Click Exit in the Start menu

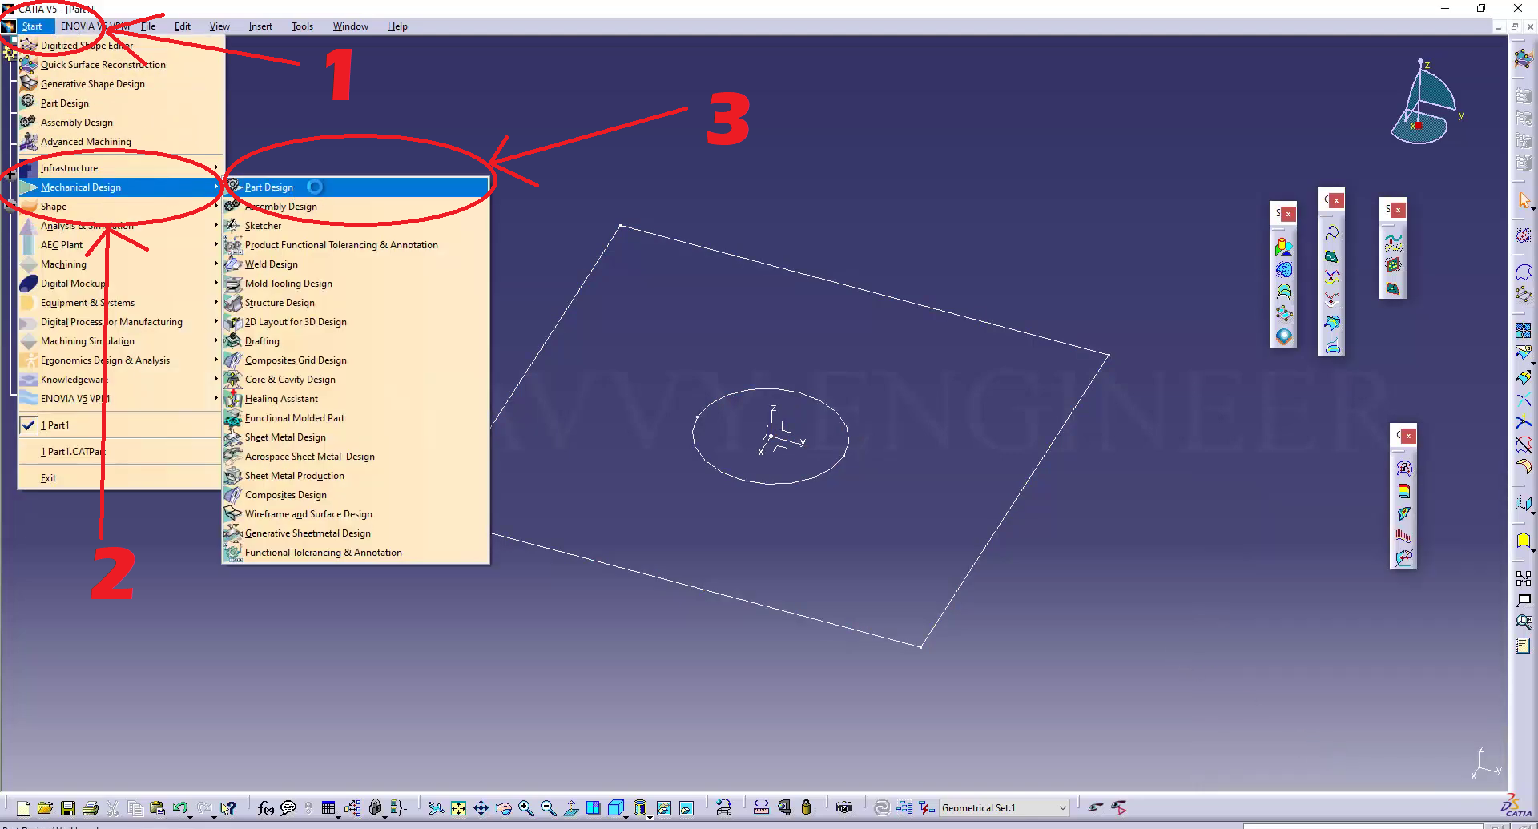tap(48, 478)
